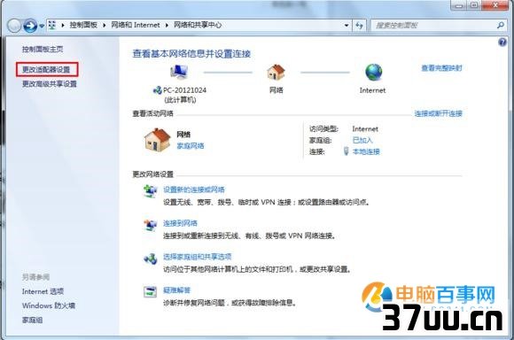Expand the arrow after 控制面板 breadcrumb

[x=104, y=25]
